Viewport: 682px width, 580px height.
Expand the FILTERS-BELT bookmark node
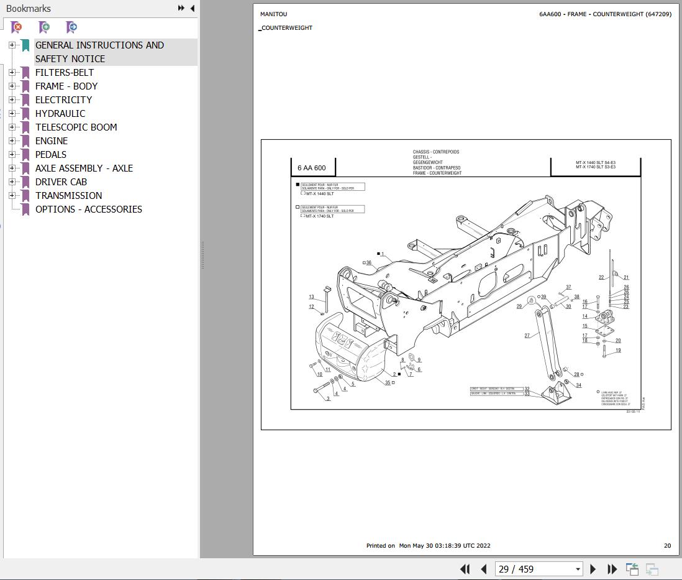[12, 73]
